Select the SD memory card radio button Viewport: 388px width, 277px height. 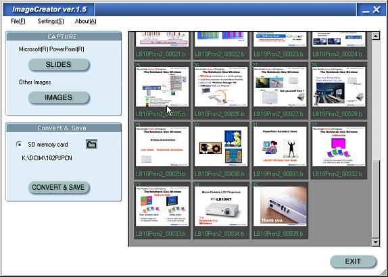click(20, 145)
